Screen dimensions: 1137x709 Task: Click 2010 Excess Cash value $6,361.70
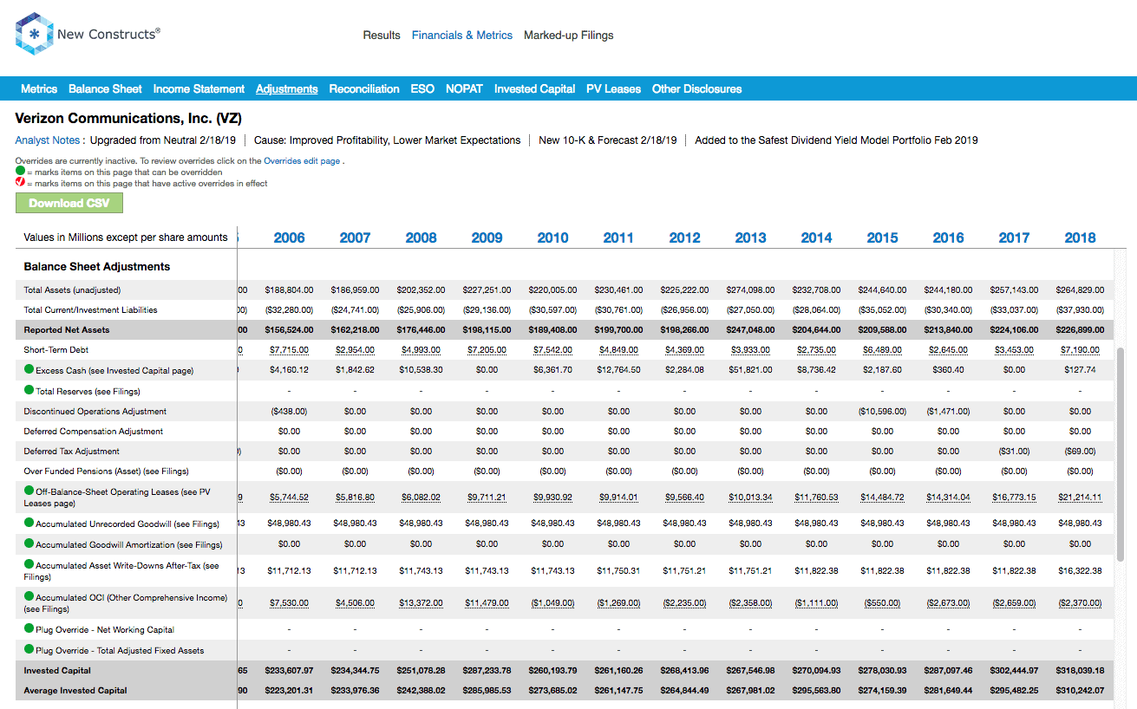coord(552,370)
